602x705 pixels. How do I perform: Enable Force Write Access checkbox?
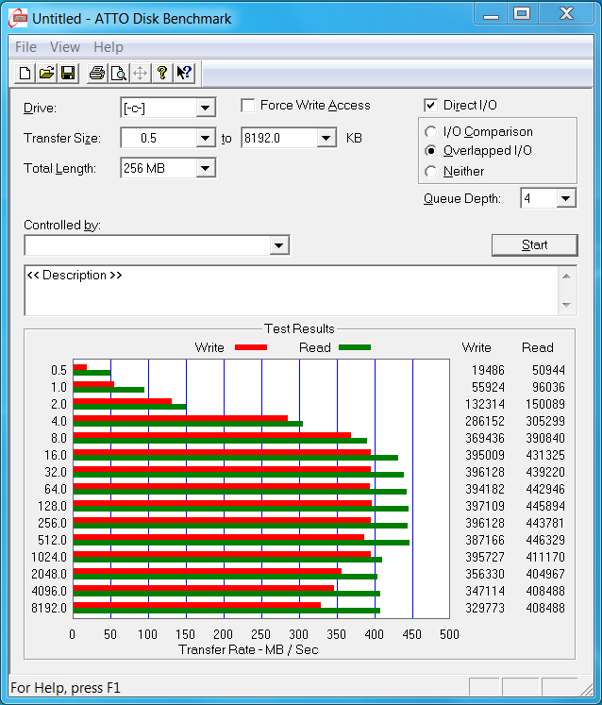click(248, 106)
